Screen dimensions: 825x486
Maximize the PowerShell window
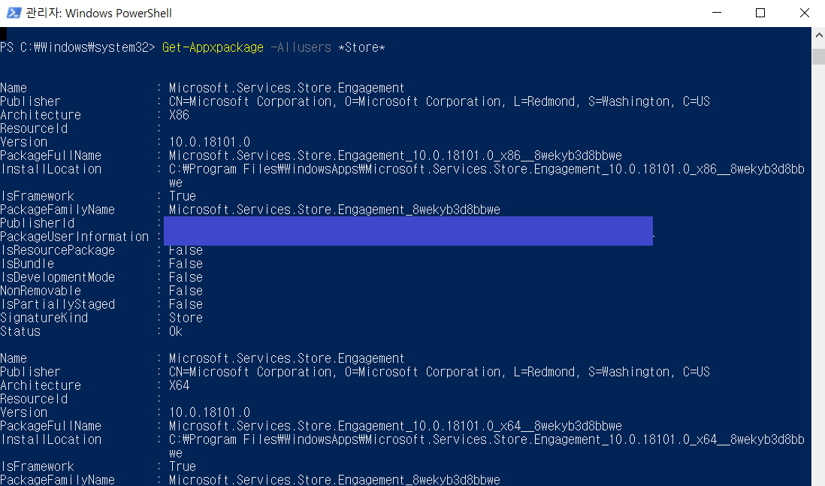pos(760,13)
